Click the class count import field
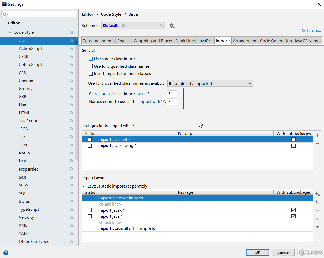Screen dimensions: 324x258 [x=172, y=94]
